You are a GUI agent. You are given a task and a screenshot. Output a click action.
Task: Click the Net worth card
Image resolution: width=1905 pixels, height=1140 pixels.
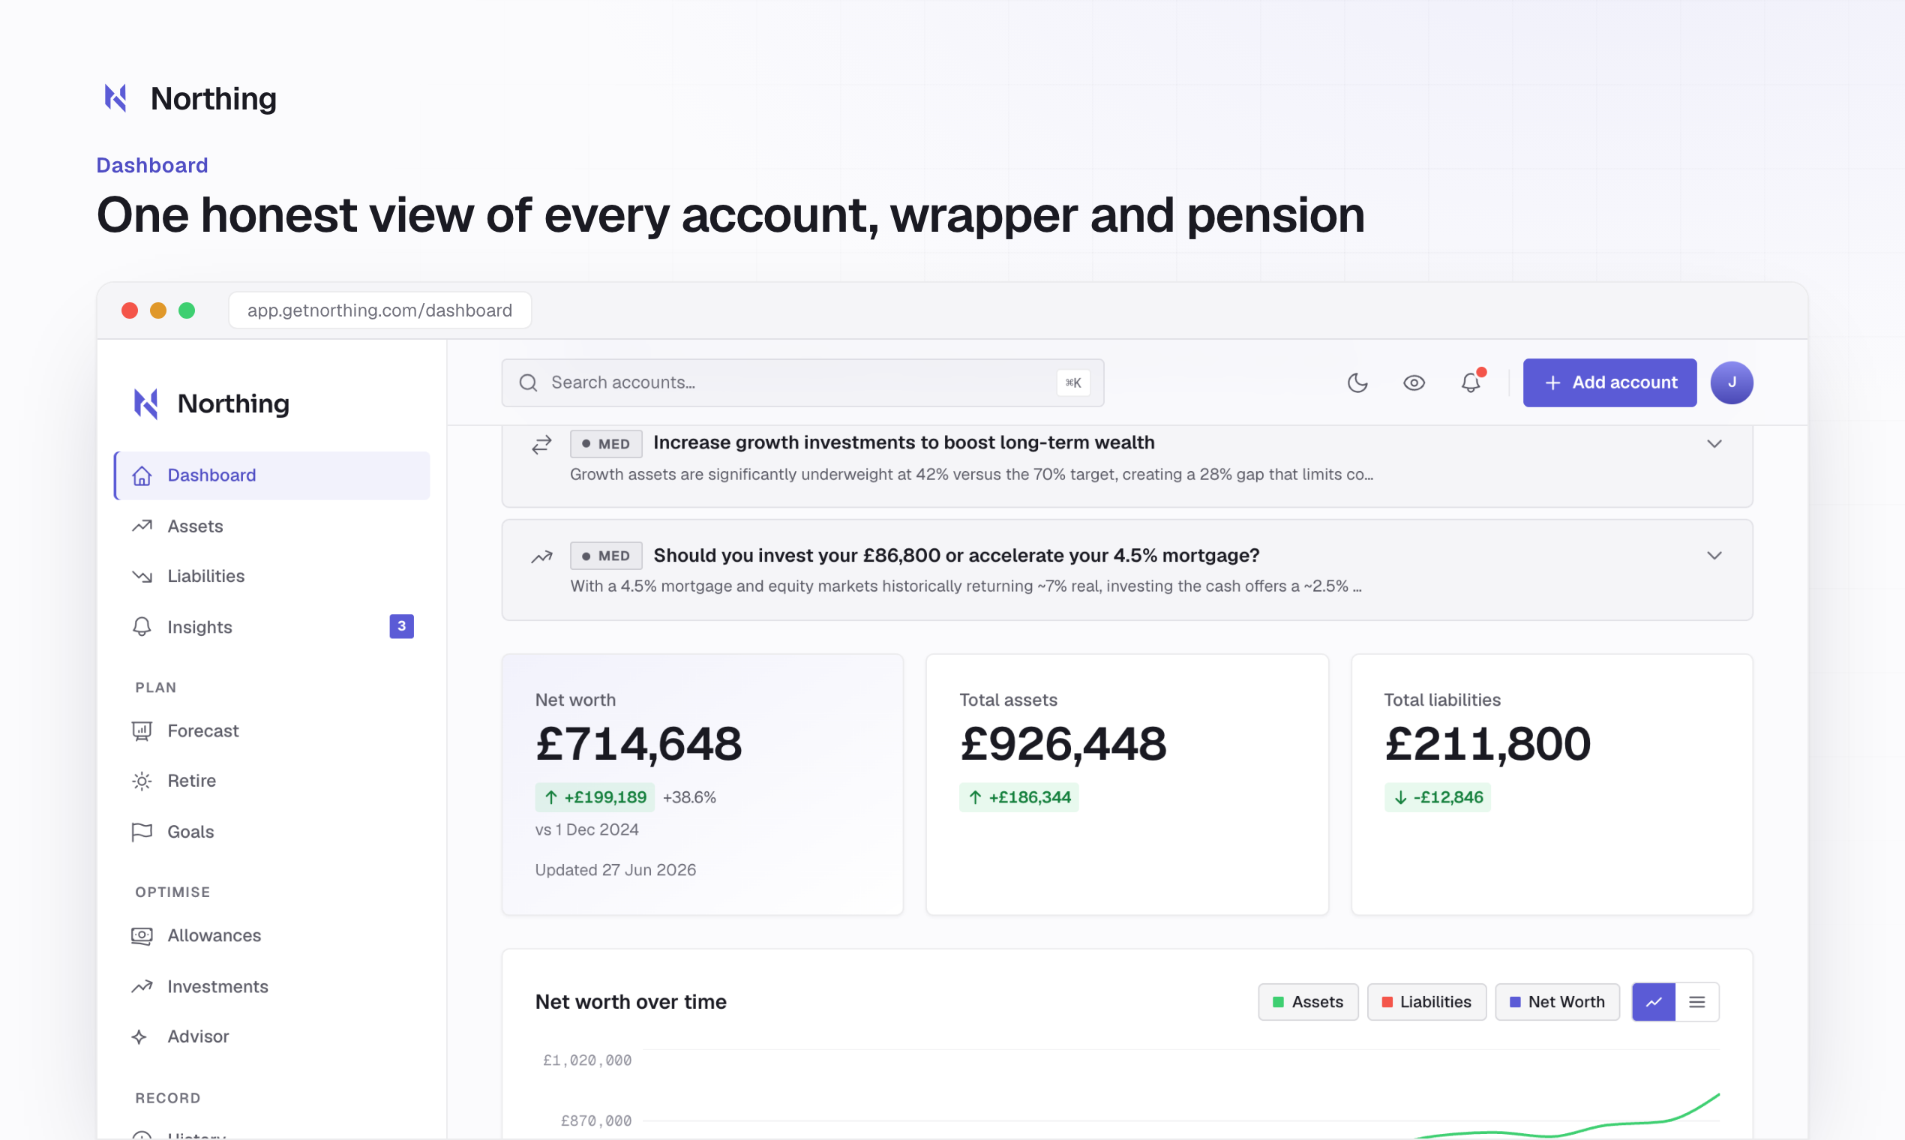[702, 784]
